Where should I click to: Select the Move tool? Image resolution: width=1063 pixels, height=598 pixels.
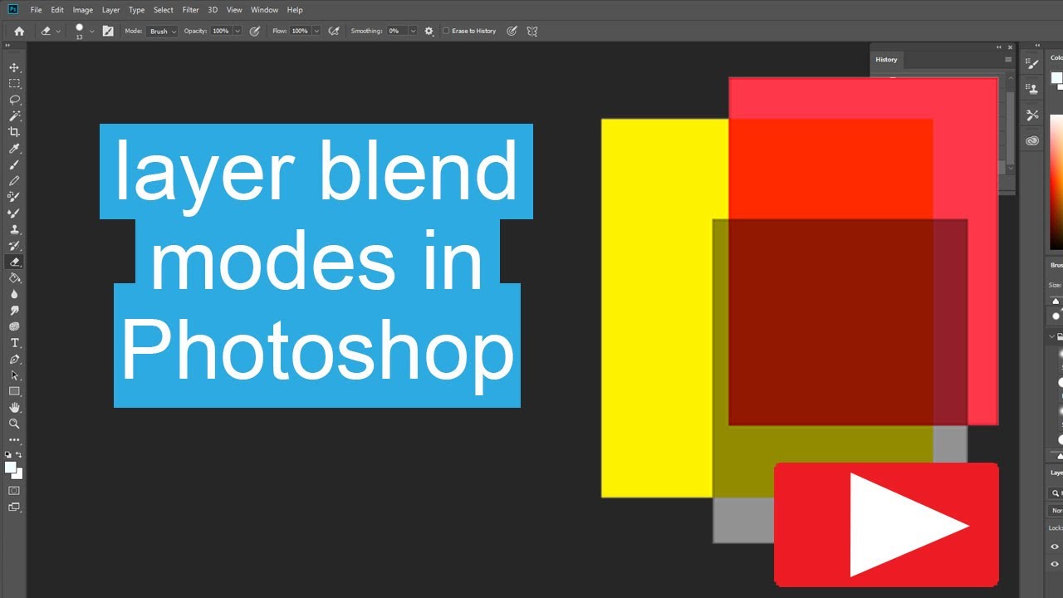coord(14,67)
